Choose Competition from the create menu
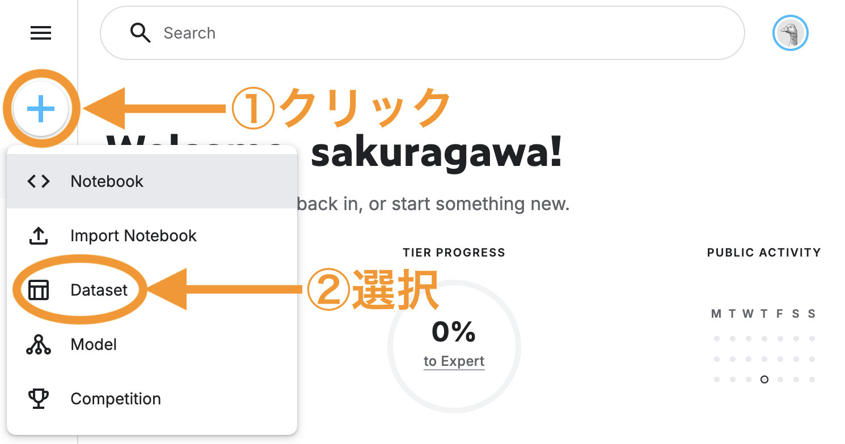 [x=115, y=399]
